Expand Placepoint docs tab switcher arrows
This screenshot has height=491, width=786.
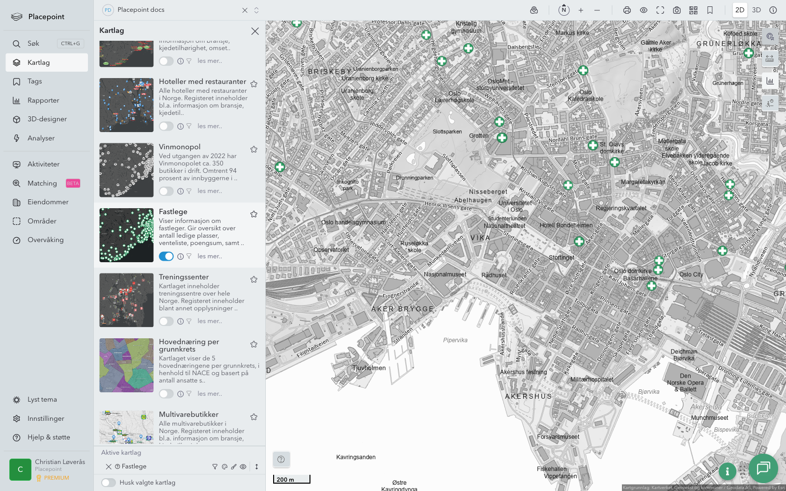tap(256, 10)
